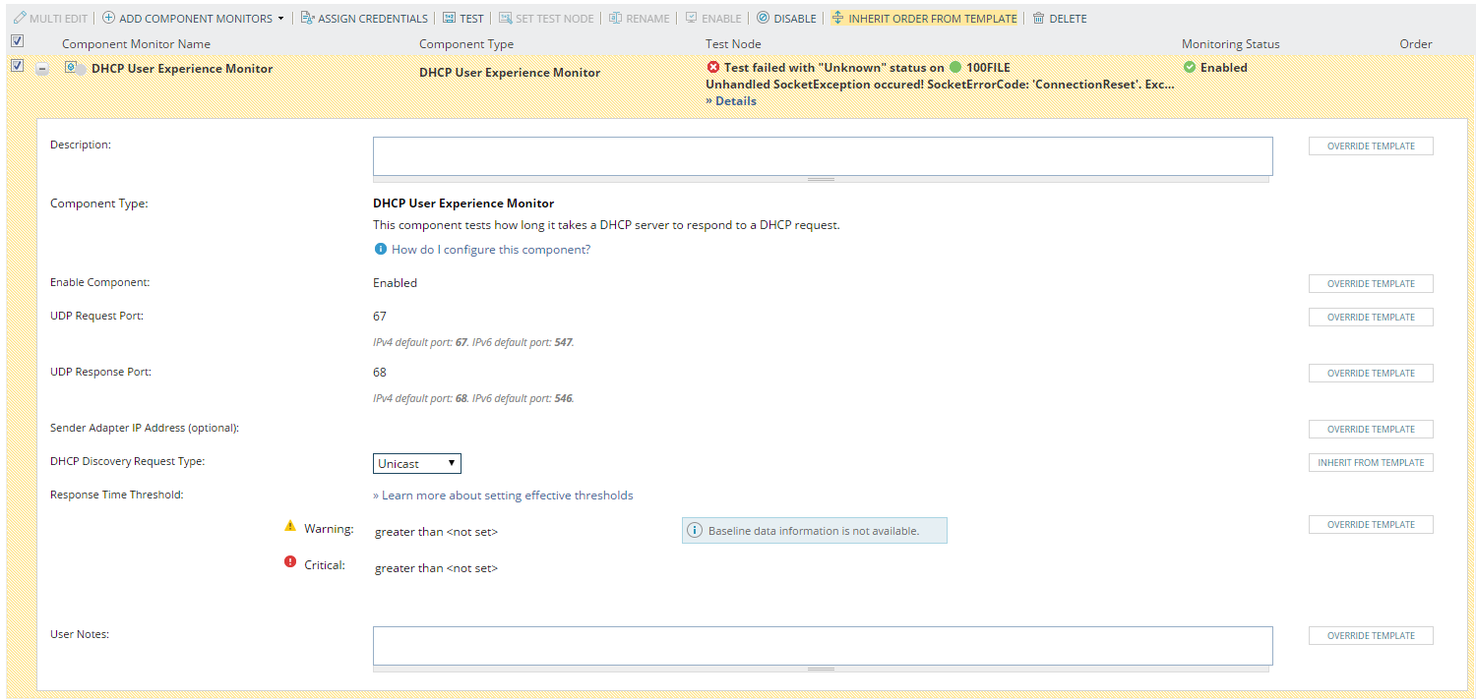Click Override Template for Response Time Threshold

tap(1371, 524)
